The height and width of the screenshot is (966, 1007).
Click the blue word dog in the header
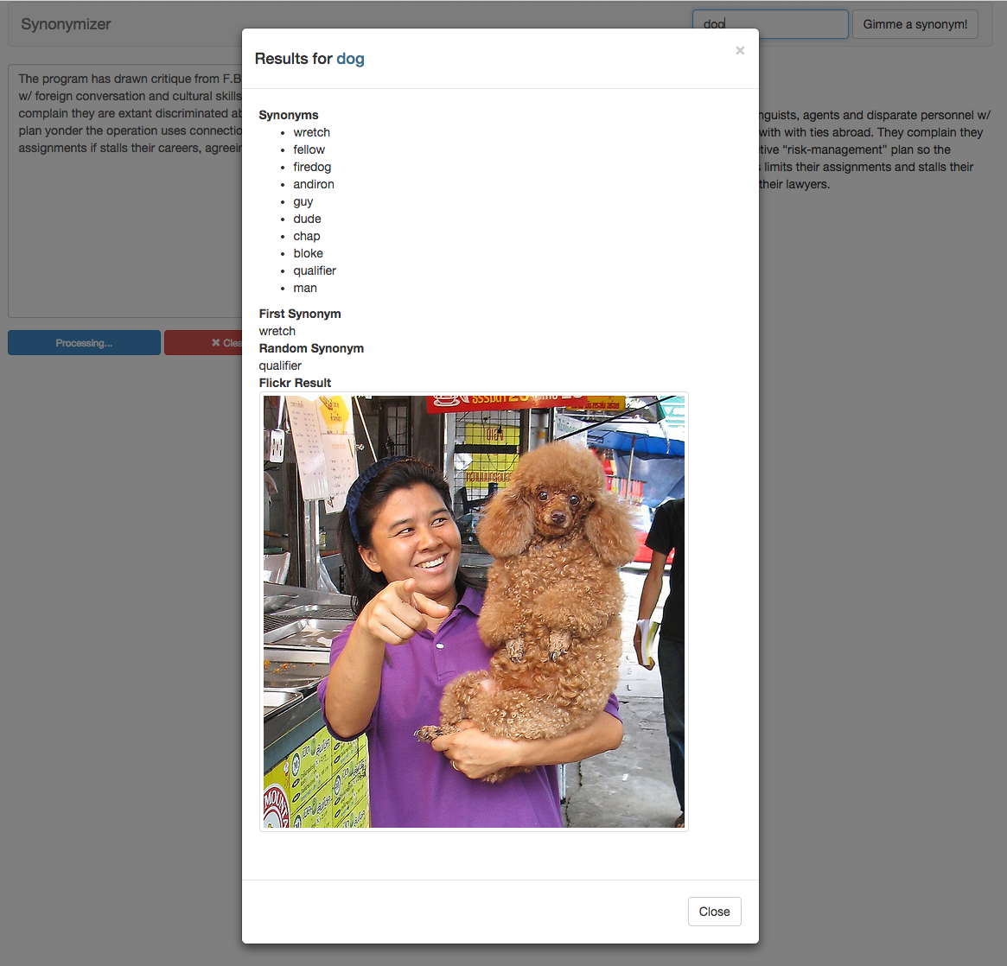tap(351, 59)
